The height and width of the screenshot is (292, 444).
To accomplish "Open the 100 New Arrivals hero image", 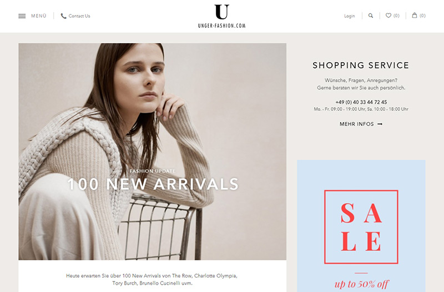I will click(x=152, y=152).
